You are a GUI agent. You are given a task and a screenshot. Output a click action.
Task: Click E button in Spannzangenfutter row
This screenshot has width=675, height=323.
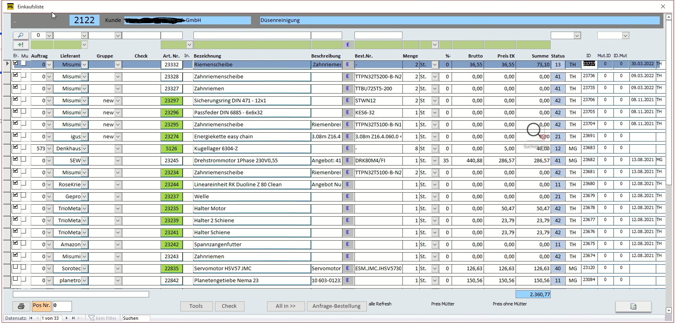[x=348, y=244]
